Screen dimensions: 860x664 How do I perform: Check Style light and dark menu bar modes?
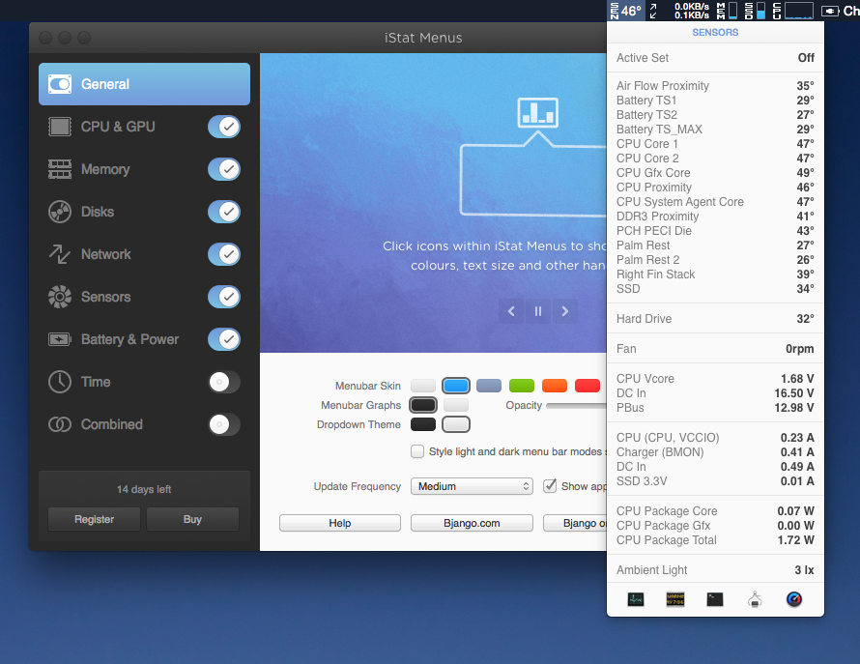coord(417,451)
